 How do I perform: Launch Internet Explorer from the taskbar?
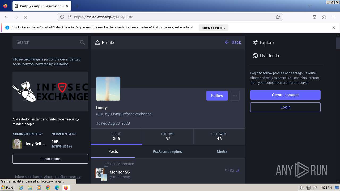(x=21, y=188)
